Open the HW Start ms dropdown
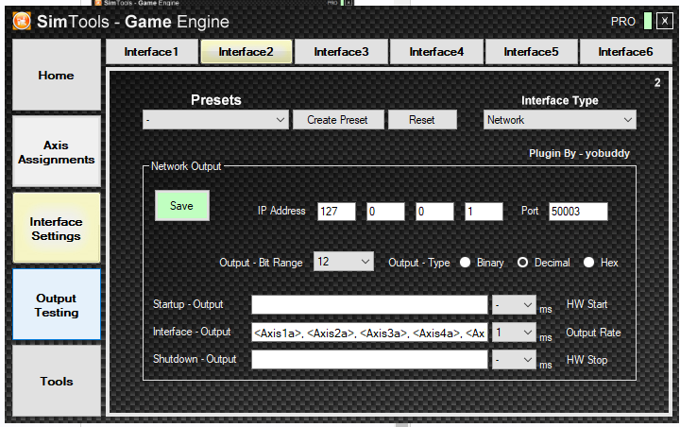The image size is (680, 427). pos(514,305)
